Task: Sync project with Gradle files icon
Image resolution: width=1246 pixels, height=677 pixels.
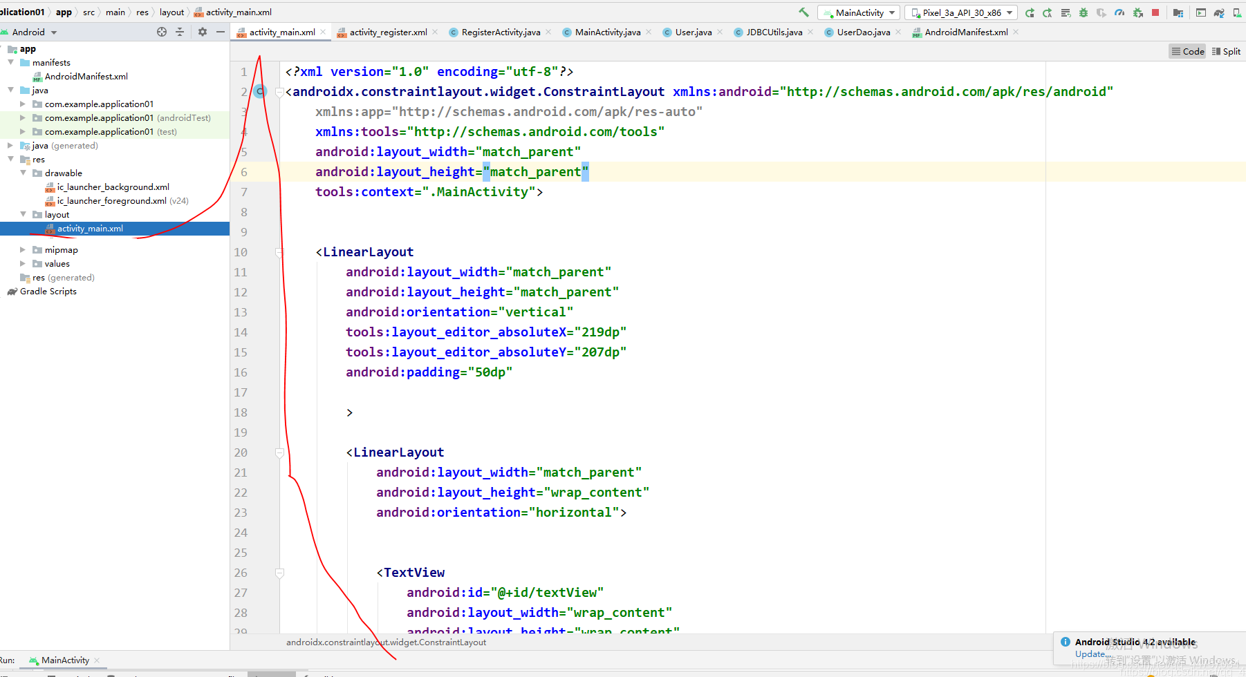Action: [1218, 12]
